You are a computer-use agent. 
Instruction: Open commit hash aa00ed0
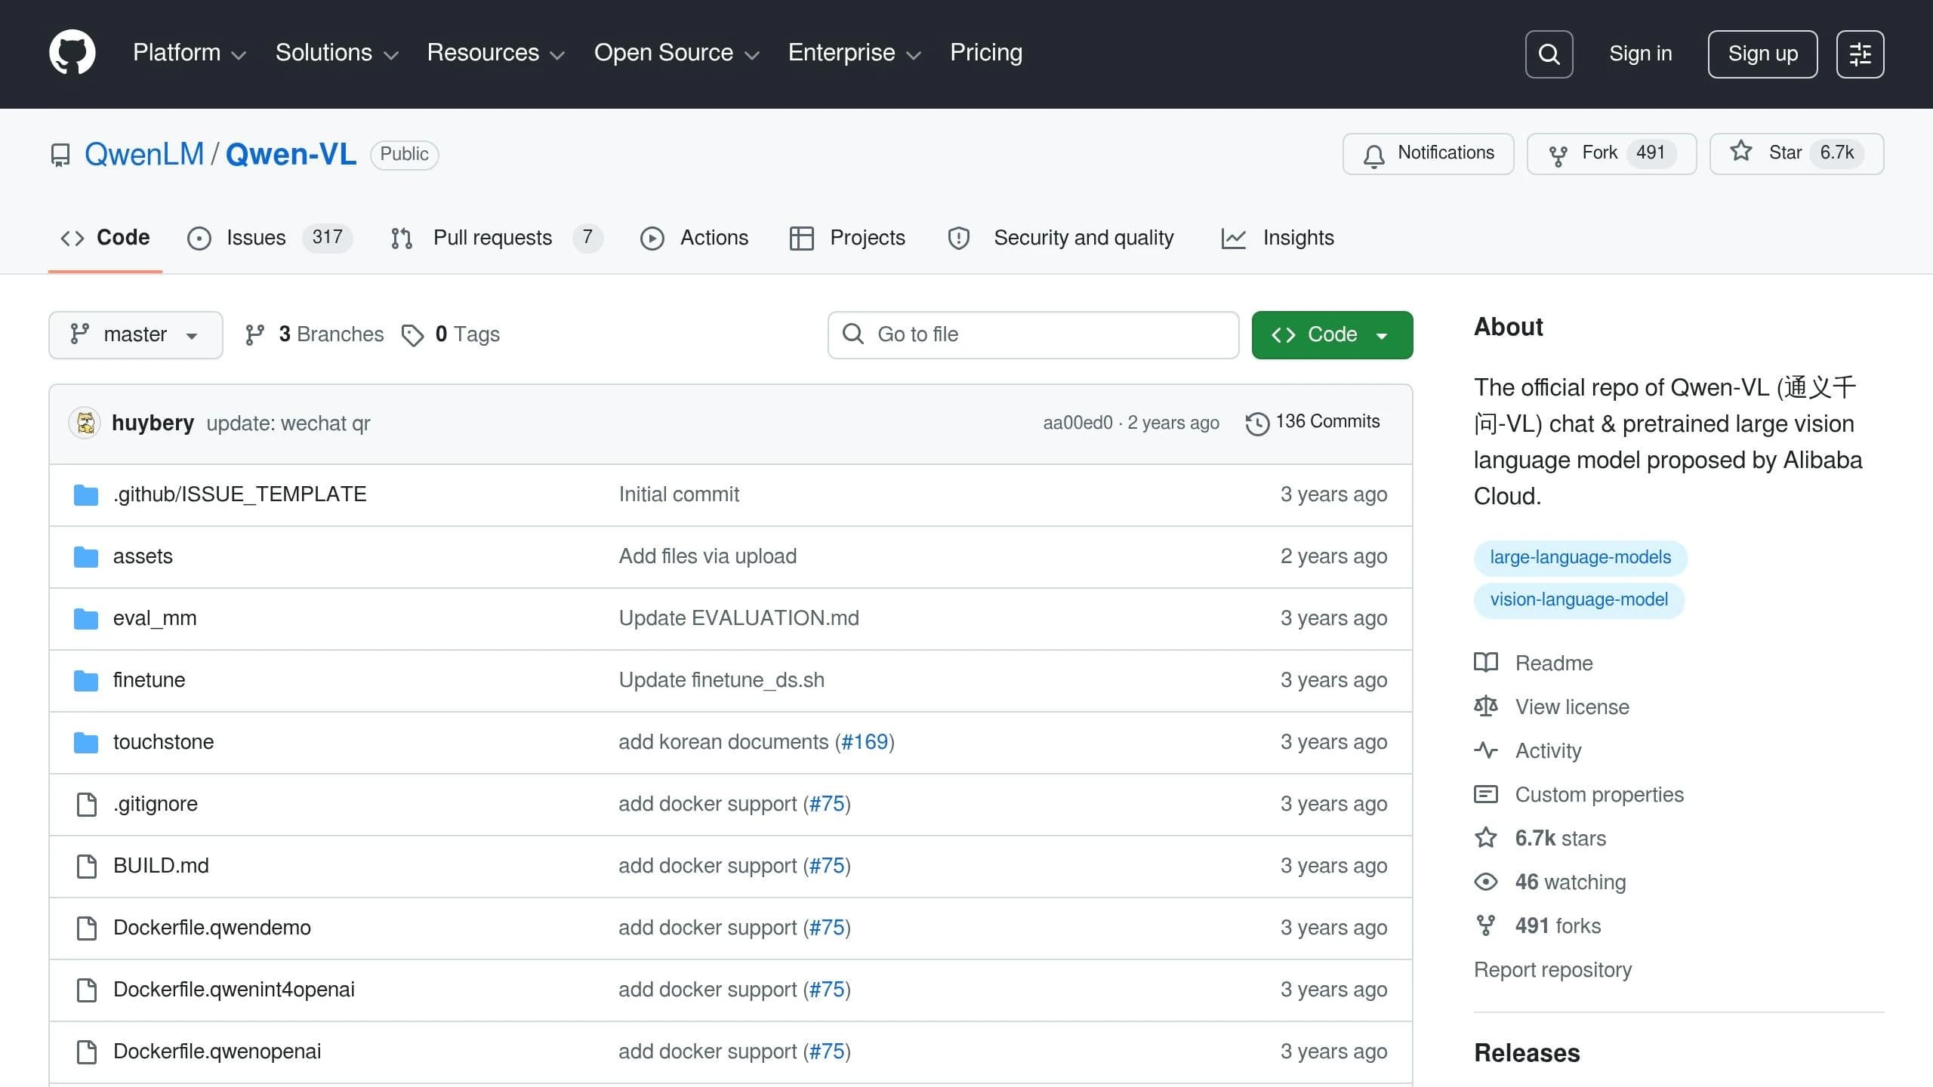coord(1078,423)
